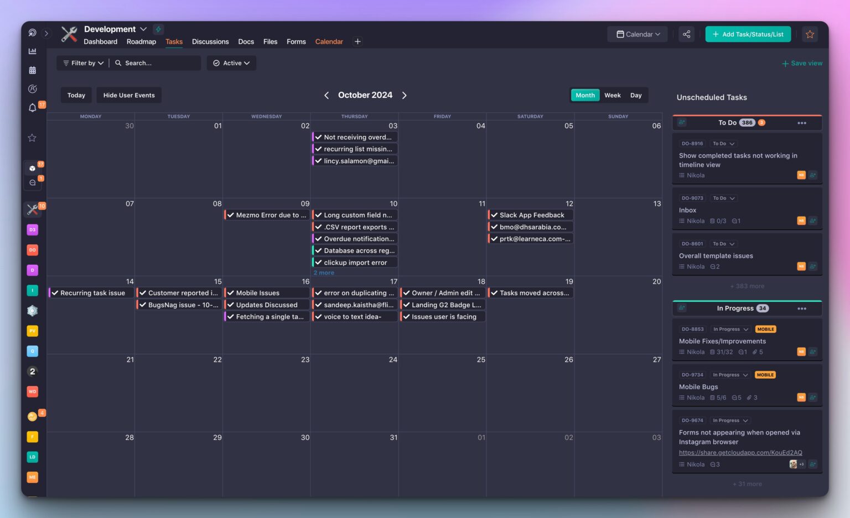
Task: Click the Save view link
Action: pos(802,64)
